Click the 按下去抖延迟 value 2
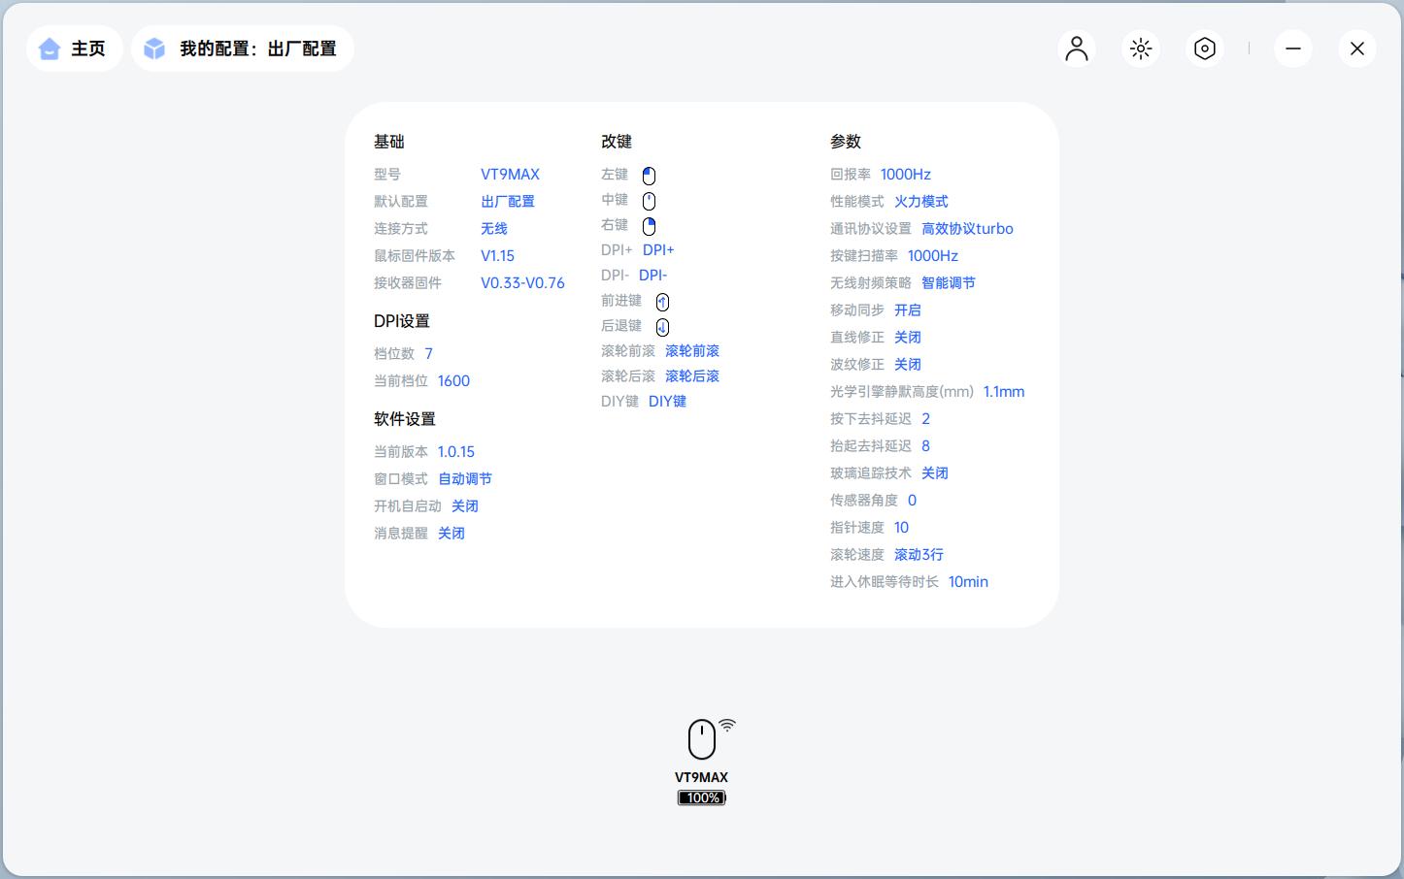Viewport: 1404px width, 879px height. pyautogui.click(x=925, y=419)
